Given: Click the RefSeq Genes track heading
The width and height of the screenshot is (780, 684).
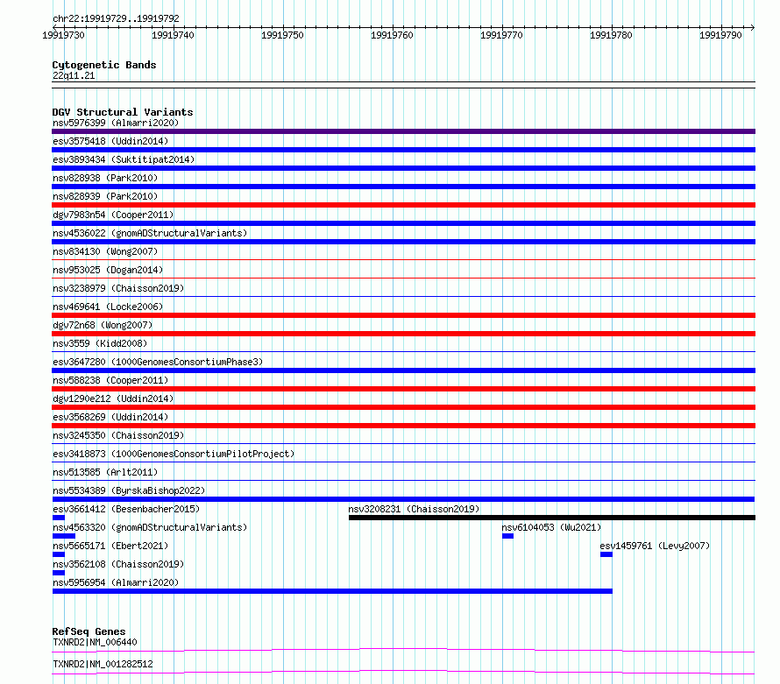Looking at the screenshot, I should tap(89, 631).
